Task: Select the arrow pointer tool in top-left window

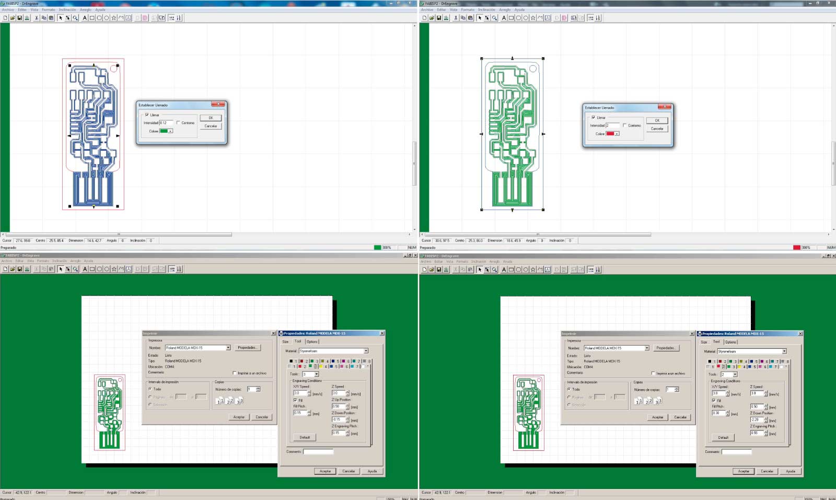Action: coord(61,18)
